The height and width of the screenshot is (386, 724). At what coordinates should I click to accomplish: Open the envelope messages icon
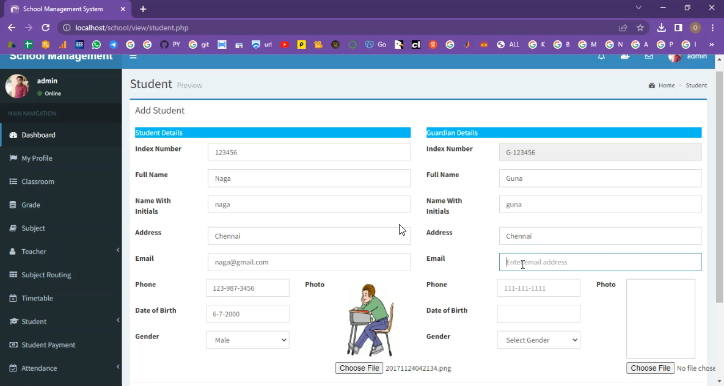[649, 57]
